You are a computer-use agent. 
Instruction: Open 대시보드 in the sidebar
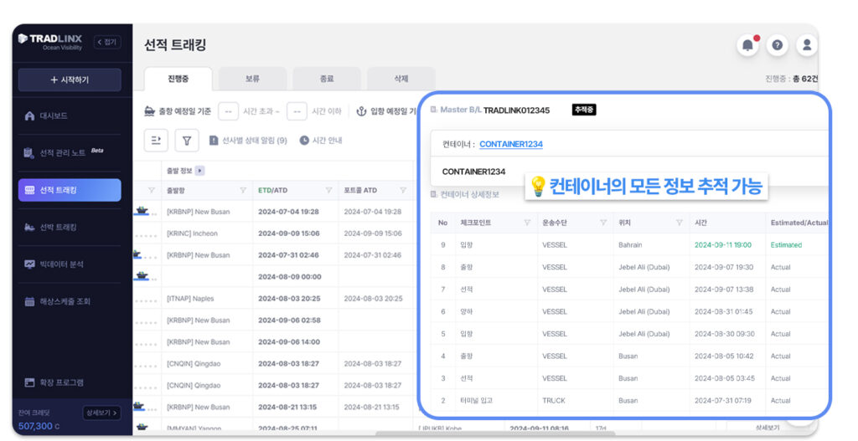pos(70,115)
